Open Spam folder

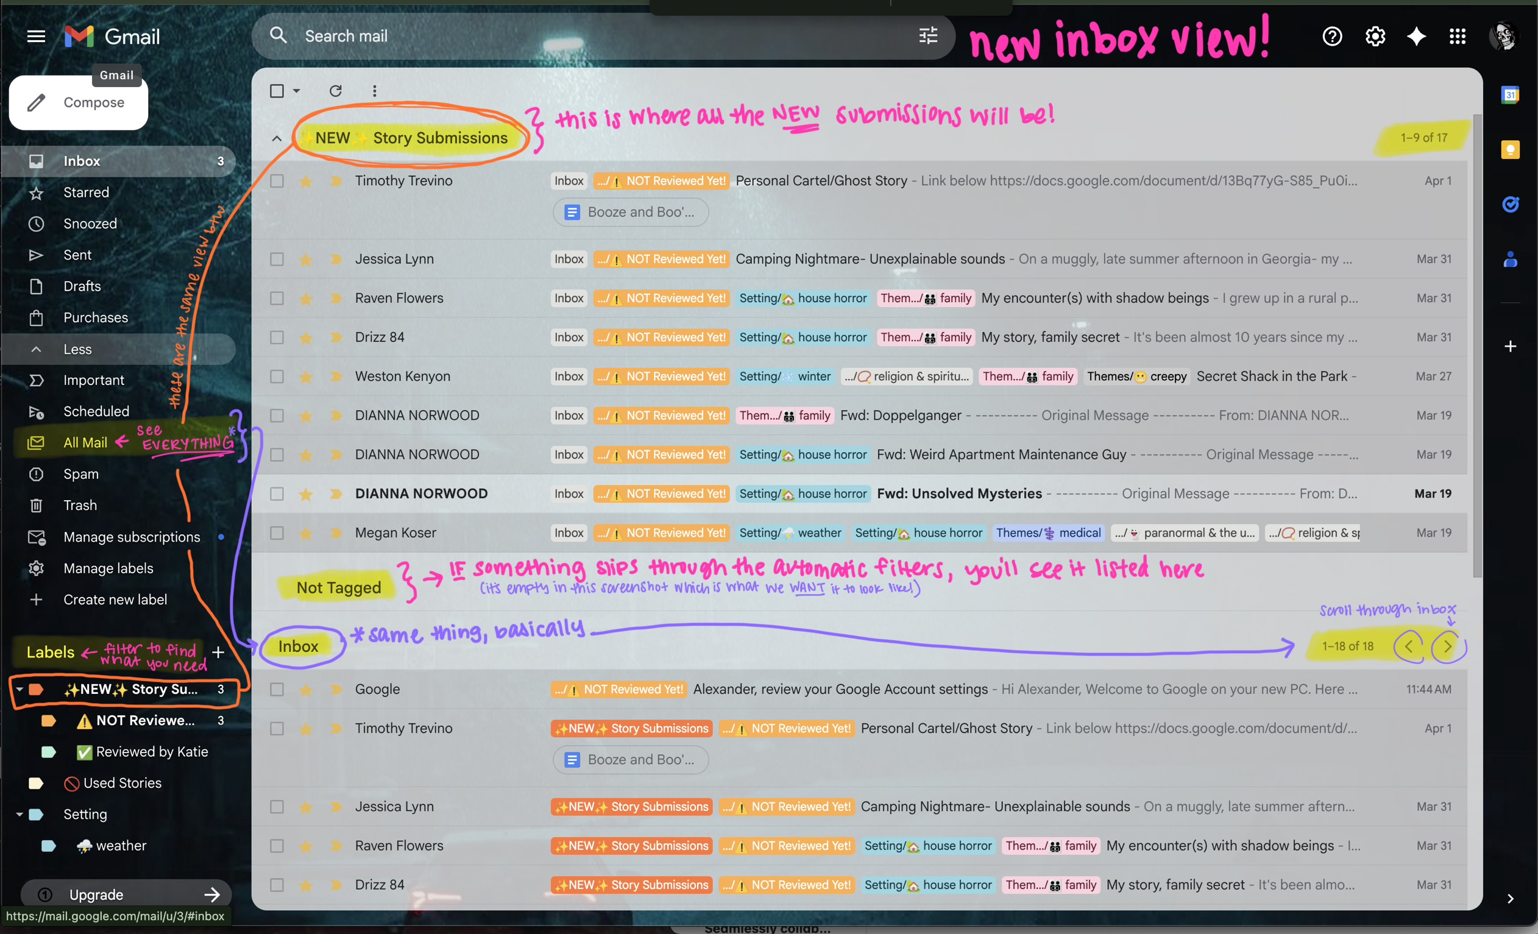point(119,474)
